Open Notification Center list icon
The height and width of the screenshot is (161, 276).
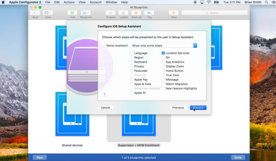click(273, 2)
